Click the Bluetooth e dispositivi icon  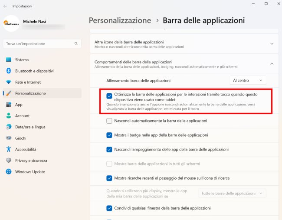tap(8, 71)
